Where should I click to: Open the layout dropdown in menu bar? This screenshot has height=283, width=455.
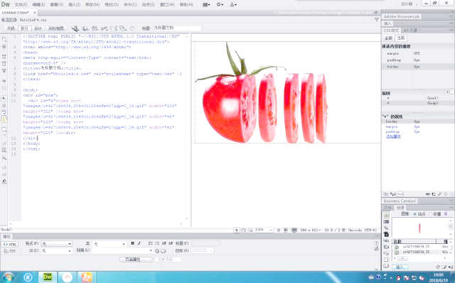(x=206, y=5)
